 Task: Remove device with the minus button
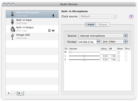(15, 93)
